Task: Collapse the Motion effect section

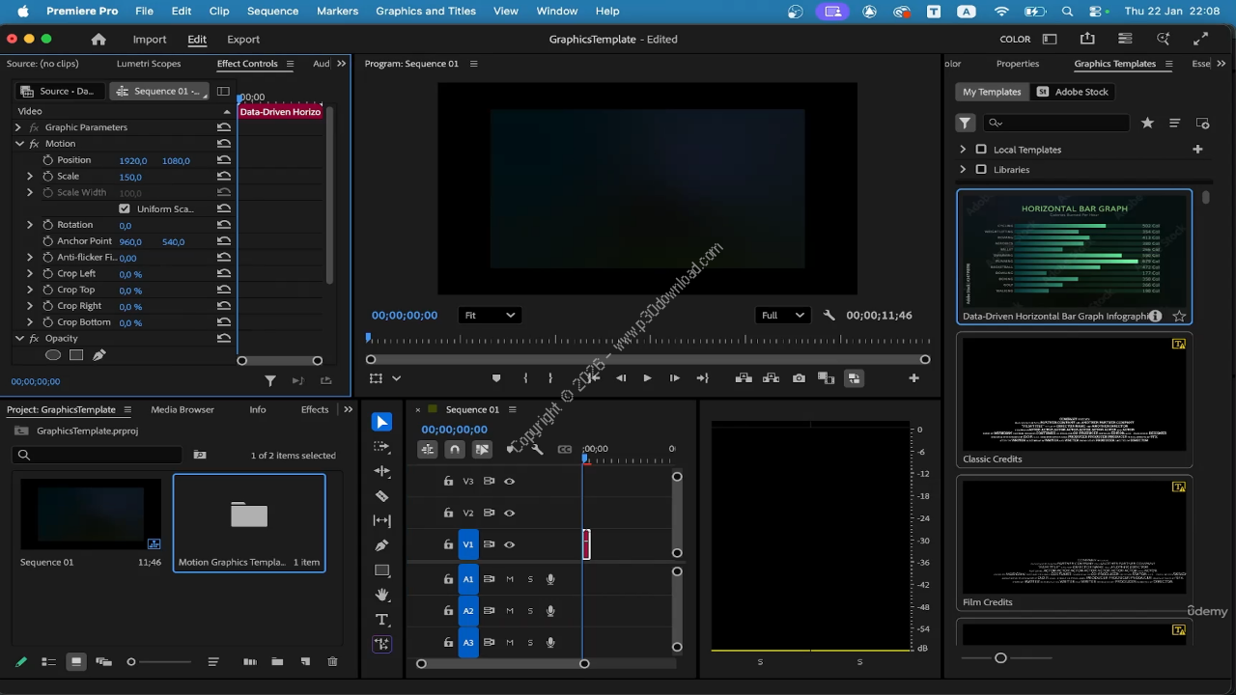Action: point(19,144)
